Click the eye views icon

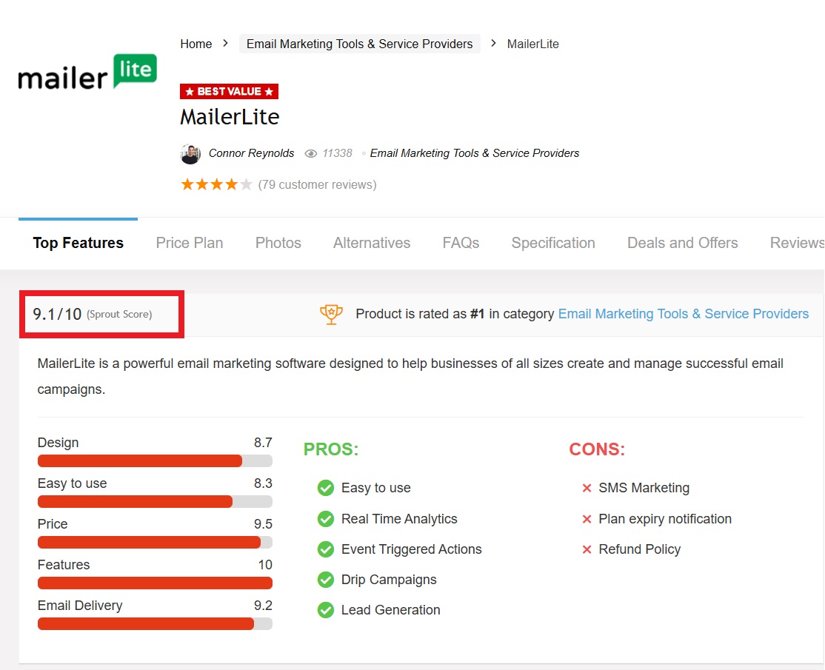coord(311,153)
